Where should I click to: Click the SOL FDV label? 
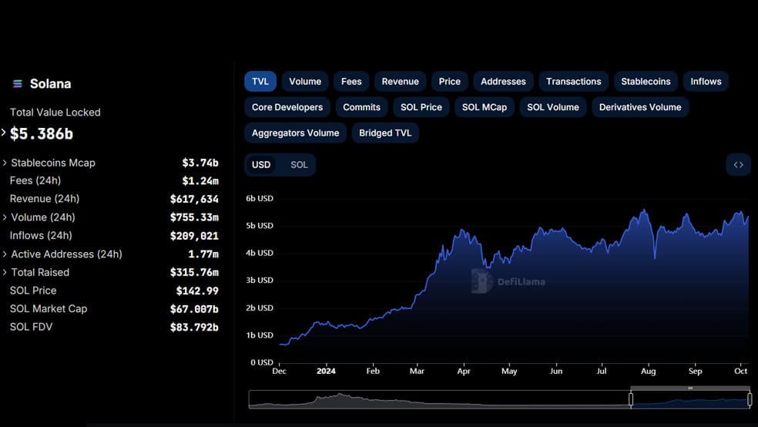31,327
